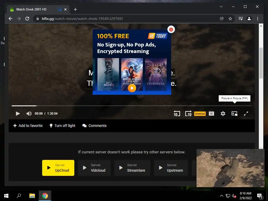Viewport: 268px width, 201px height.
Task: Open the clock showing 8:10 AM
Action: click(245, 196)
